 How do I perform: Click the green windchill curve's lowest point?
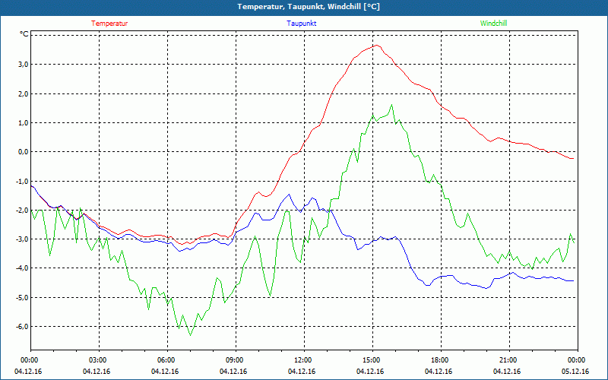click(190, 335)
